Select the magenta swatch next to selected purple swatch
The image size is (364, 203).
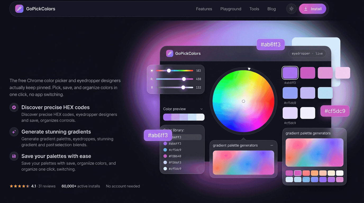(308, 73)
